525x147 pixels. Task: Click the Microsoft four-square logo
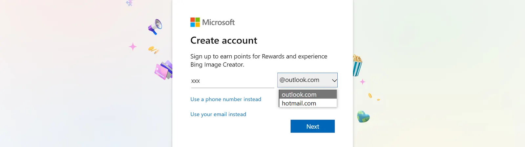(x=195, y=22)
